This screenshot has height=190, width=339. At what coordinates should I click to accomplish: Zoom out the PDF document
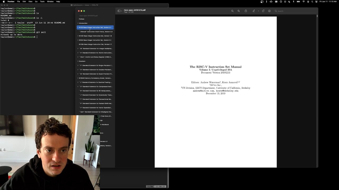click(232, 11)
